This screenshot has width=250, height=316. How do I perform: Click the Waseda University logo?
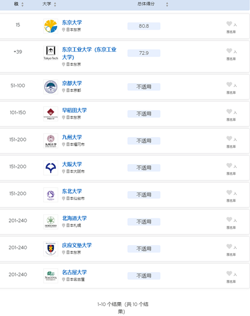point(50,114)
